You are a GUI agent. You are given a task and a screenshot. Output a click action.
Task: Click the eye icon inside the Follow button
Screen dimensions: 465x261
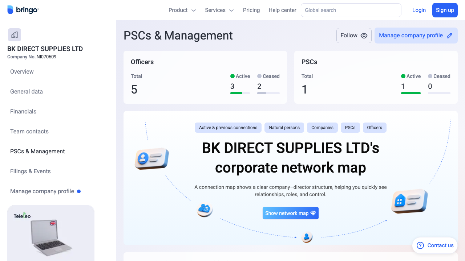point(364,36)
